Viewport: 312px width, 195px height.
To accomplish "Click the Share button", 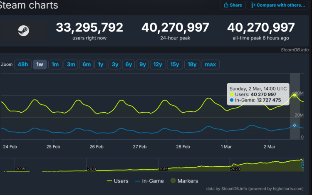I will tap(233, 5).
